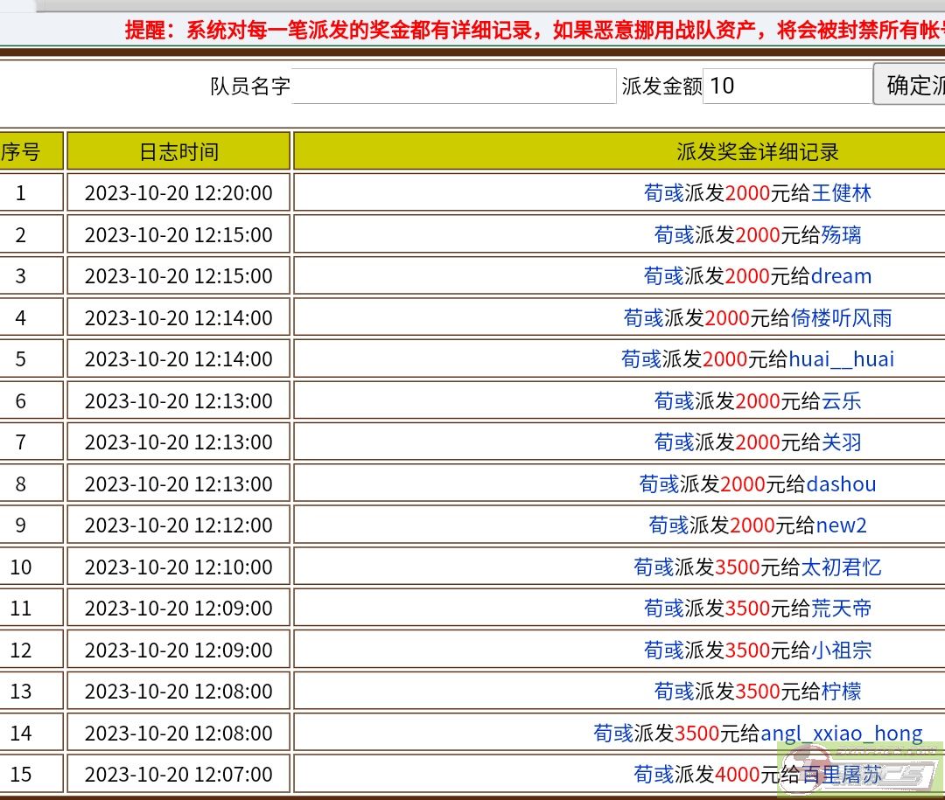Click the dream player name link
The width and height of the screenshot is (945, 800).
(841, 276)
